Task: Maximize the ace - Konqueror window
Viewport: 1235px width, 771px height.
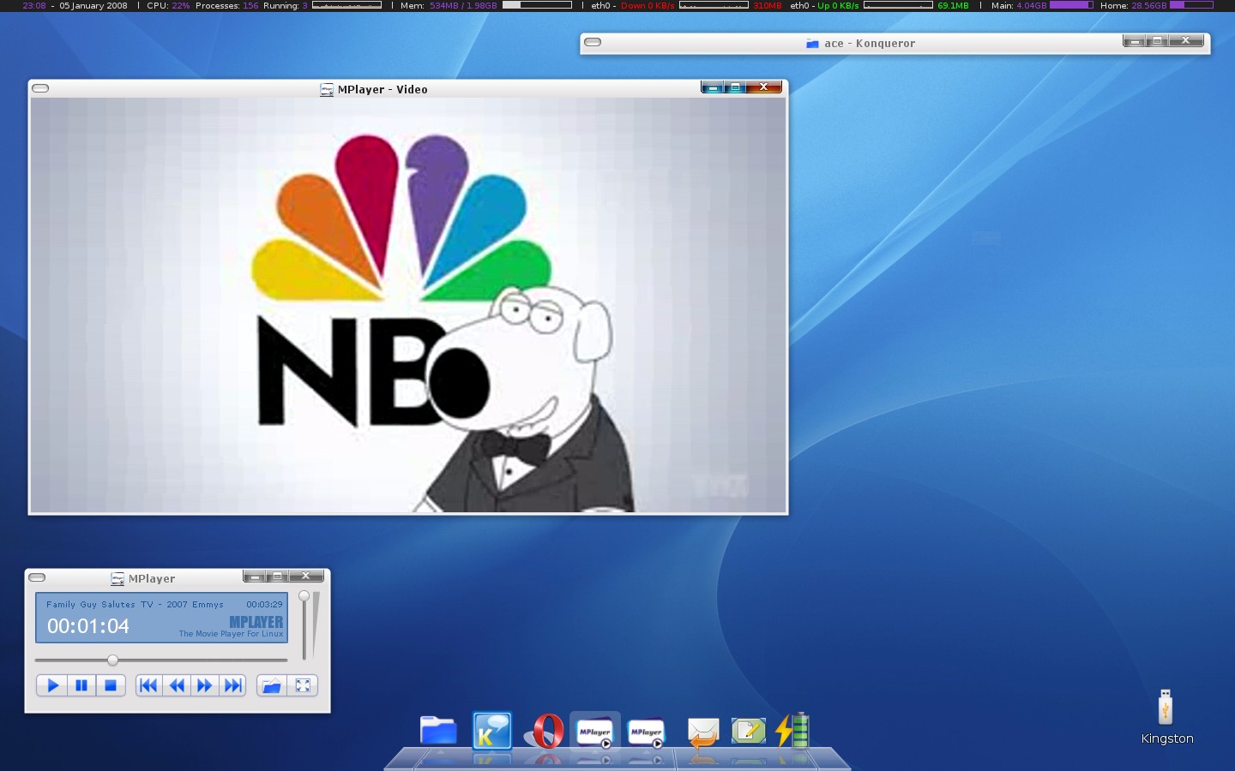Action: [1157, 40]
